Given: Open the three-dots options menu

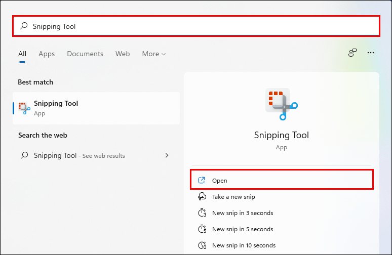Looking at the screenshot, I should [371, 53].
